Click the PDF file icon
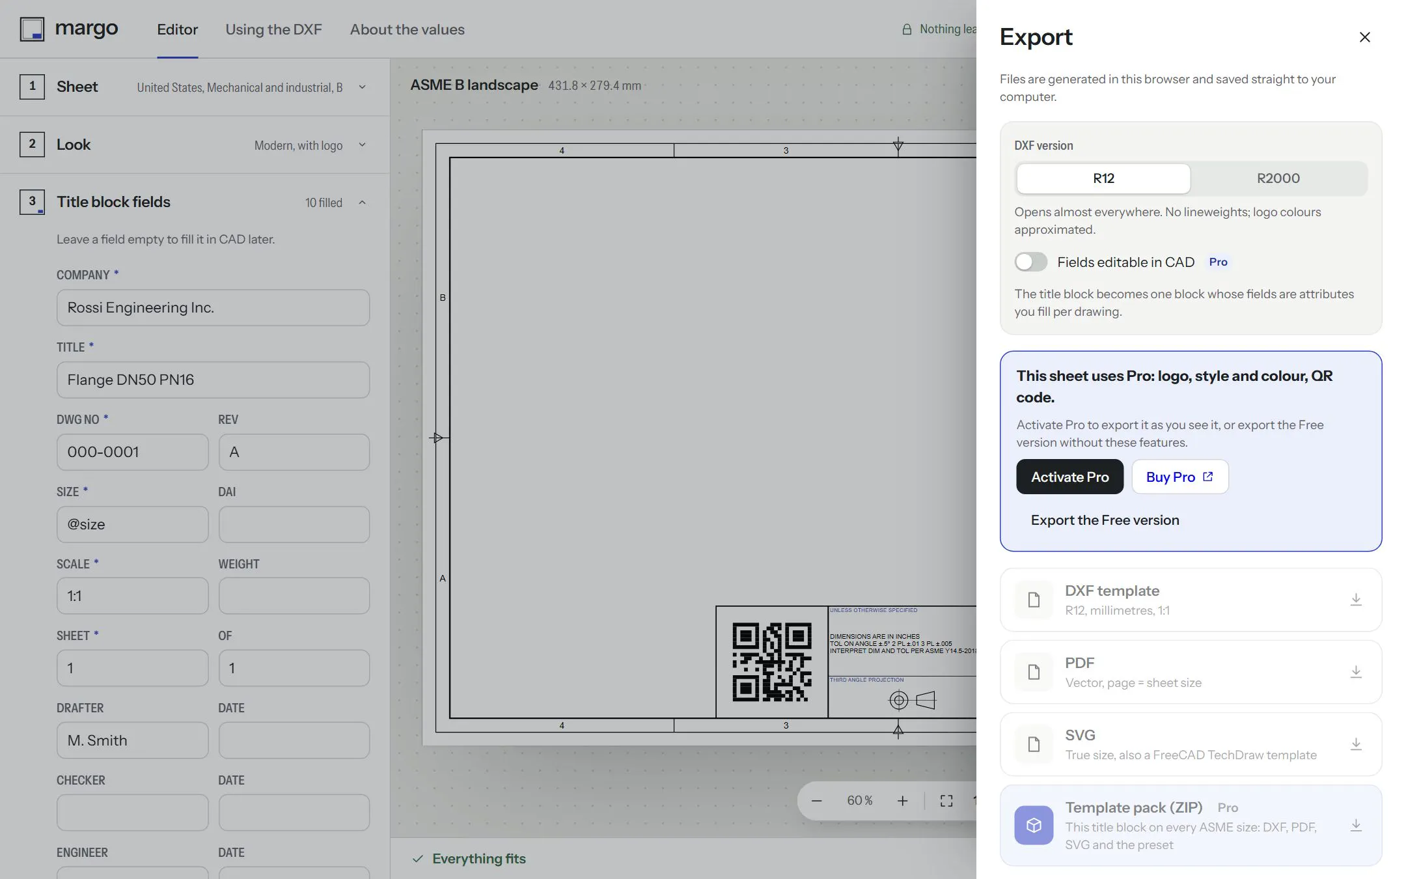1406x879 pixels. pos(1034,672)
